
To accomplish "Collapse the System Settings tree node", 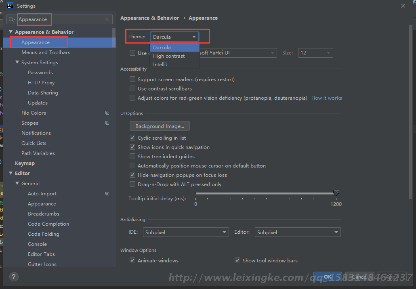I will 17,63.
